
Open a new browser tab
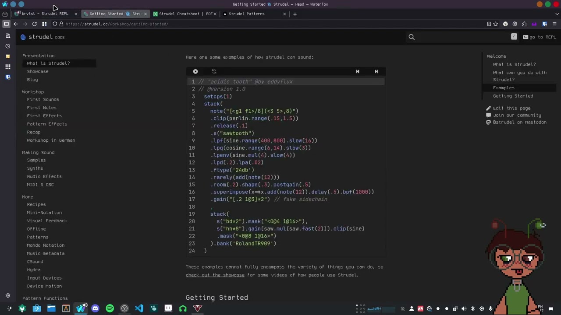coord(295,14)
